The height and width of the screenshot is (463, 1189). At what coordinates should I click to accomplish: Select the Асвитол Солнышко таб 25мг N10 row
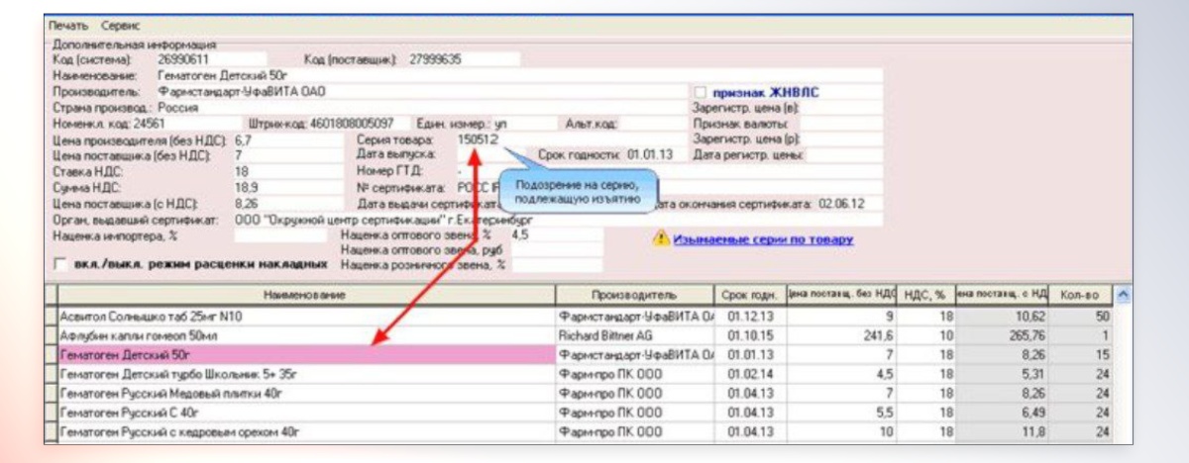point(305,317)
